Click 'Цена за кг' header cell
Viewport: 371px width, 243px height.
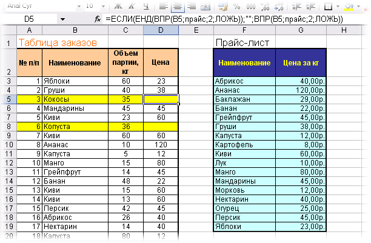point(301,62)
